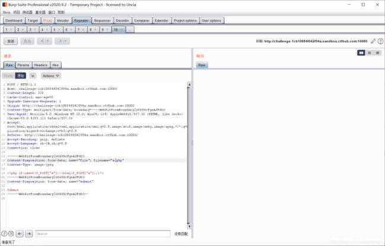Image resolution: width=385 pixels, height=246 pixels.
Task: Click the 发送 (Send) button
Action: point(11,41)
